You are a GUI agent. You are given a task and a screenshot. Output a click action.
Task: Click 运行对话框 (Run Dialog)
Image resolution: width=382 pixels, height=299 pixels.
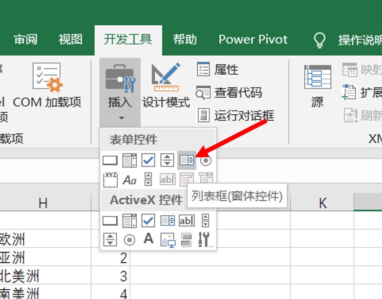tap(235, 115)
